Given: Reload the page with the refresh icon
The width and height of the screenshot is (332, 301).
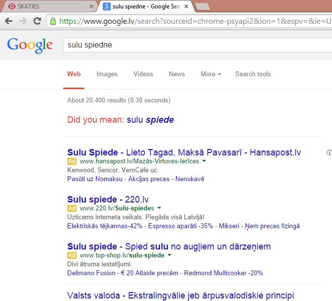Looking at the screenshot, I should tap(37, 21).
